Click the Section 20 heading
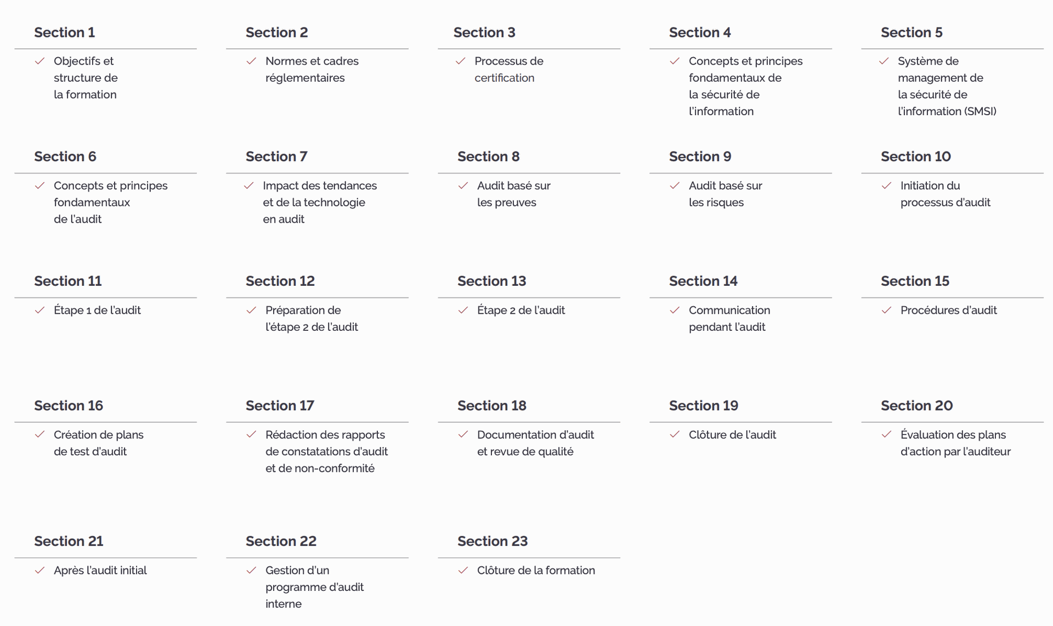The width and height of the screenshot is (1053, 626). click(x=916, y=405)
